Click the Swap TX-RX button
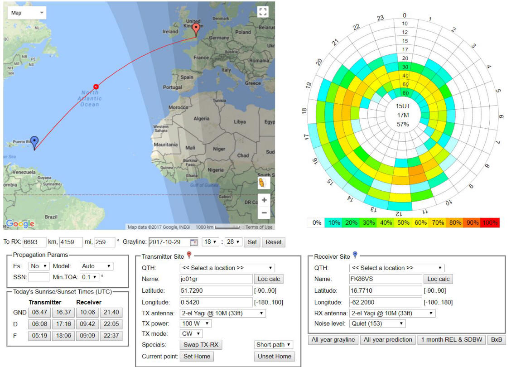The height and width of the screenshot is (367, 516). point(201,345)
